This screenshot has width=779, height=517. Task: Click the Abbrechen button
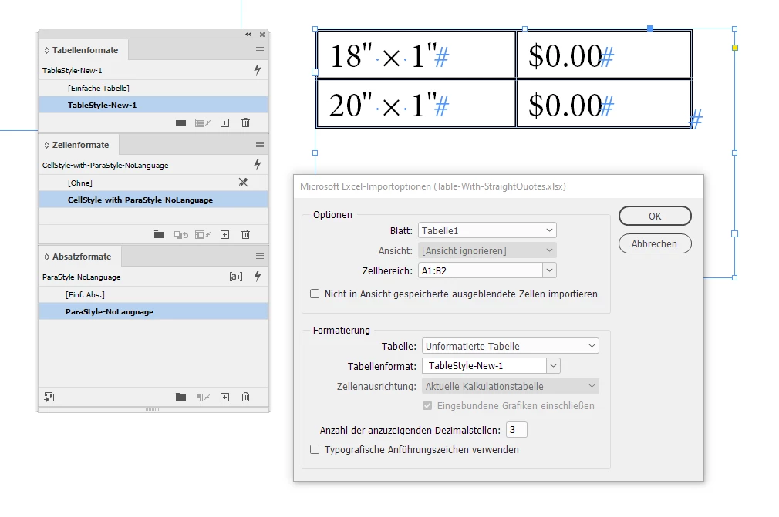655,243
